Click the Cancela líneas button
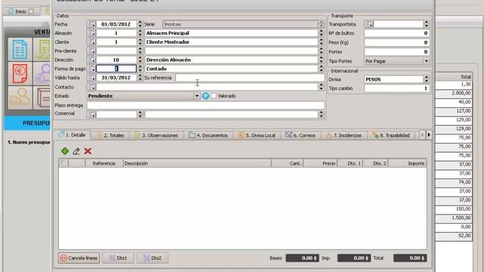This screenshot has width=484, height=272. coord(79,258)
